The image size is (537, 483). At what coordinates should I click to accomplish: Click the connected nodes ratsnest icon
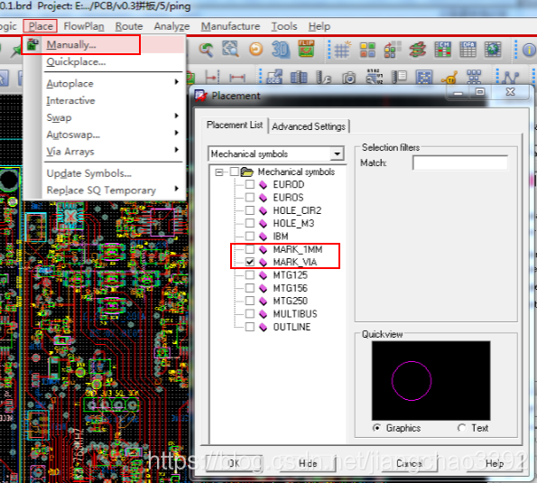tap(511, 78)
